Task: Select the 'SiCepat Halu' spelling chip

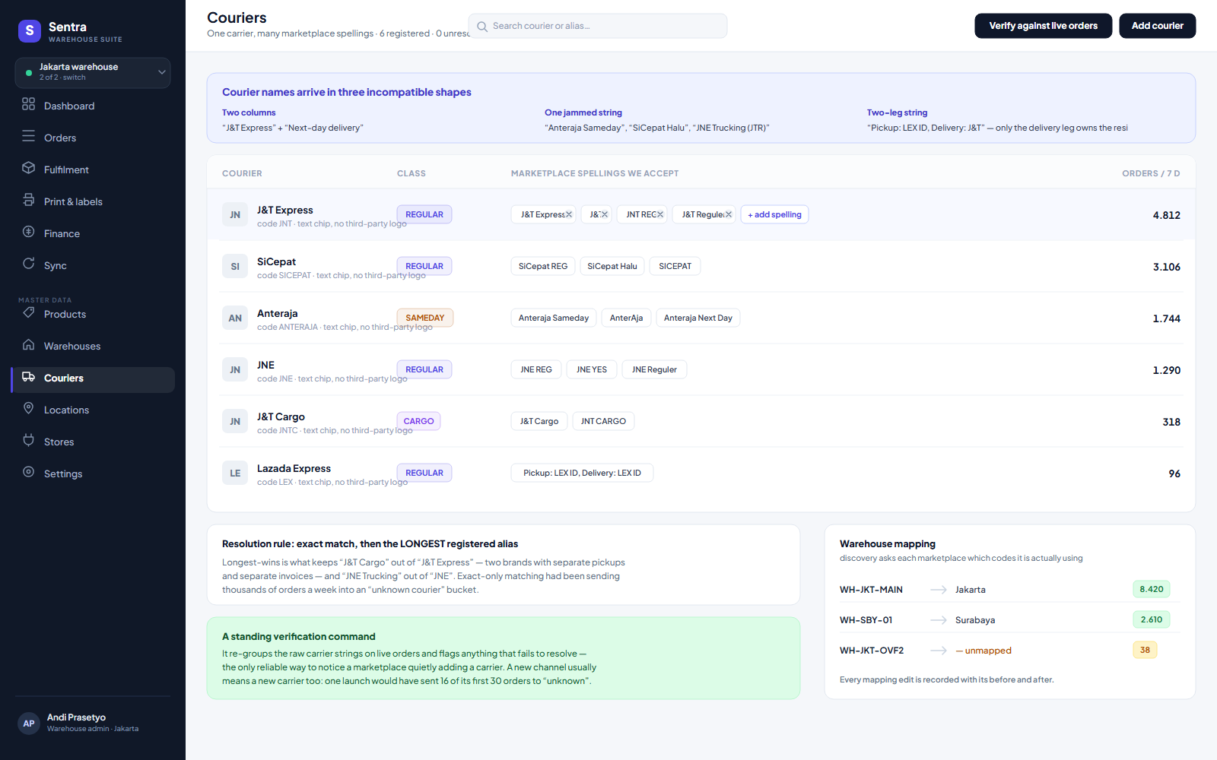Action: click(612, 266)
